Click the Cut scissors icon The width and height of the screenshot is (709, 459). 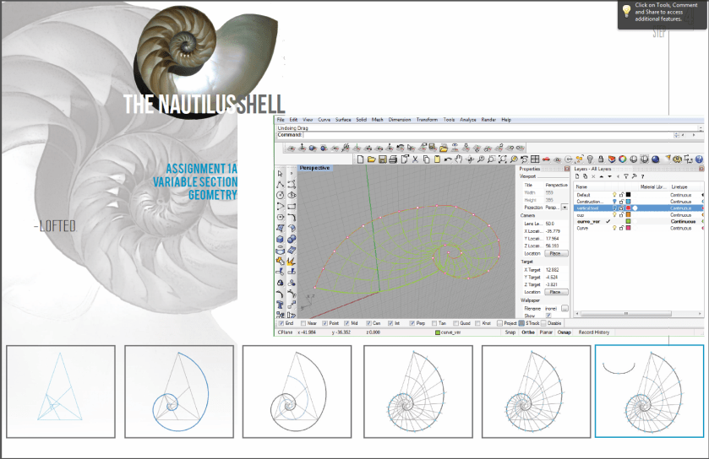414,159
